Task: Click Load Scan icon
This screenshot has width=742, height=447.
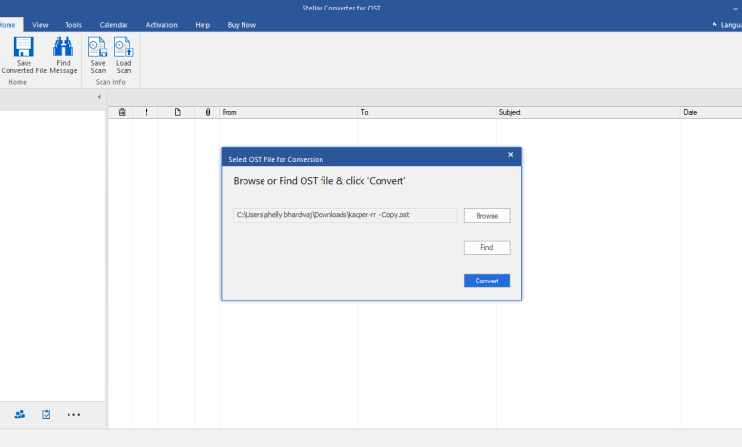Action: [124, 48]
